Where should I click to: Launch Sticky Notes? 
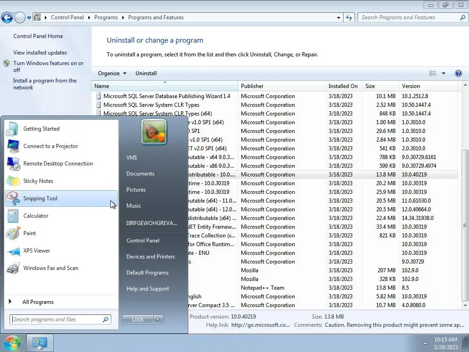pyautogui.click(x=61, y=181)
